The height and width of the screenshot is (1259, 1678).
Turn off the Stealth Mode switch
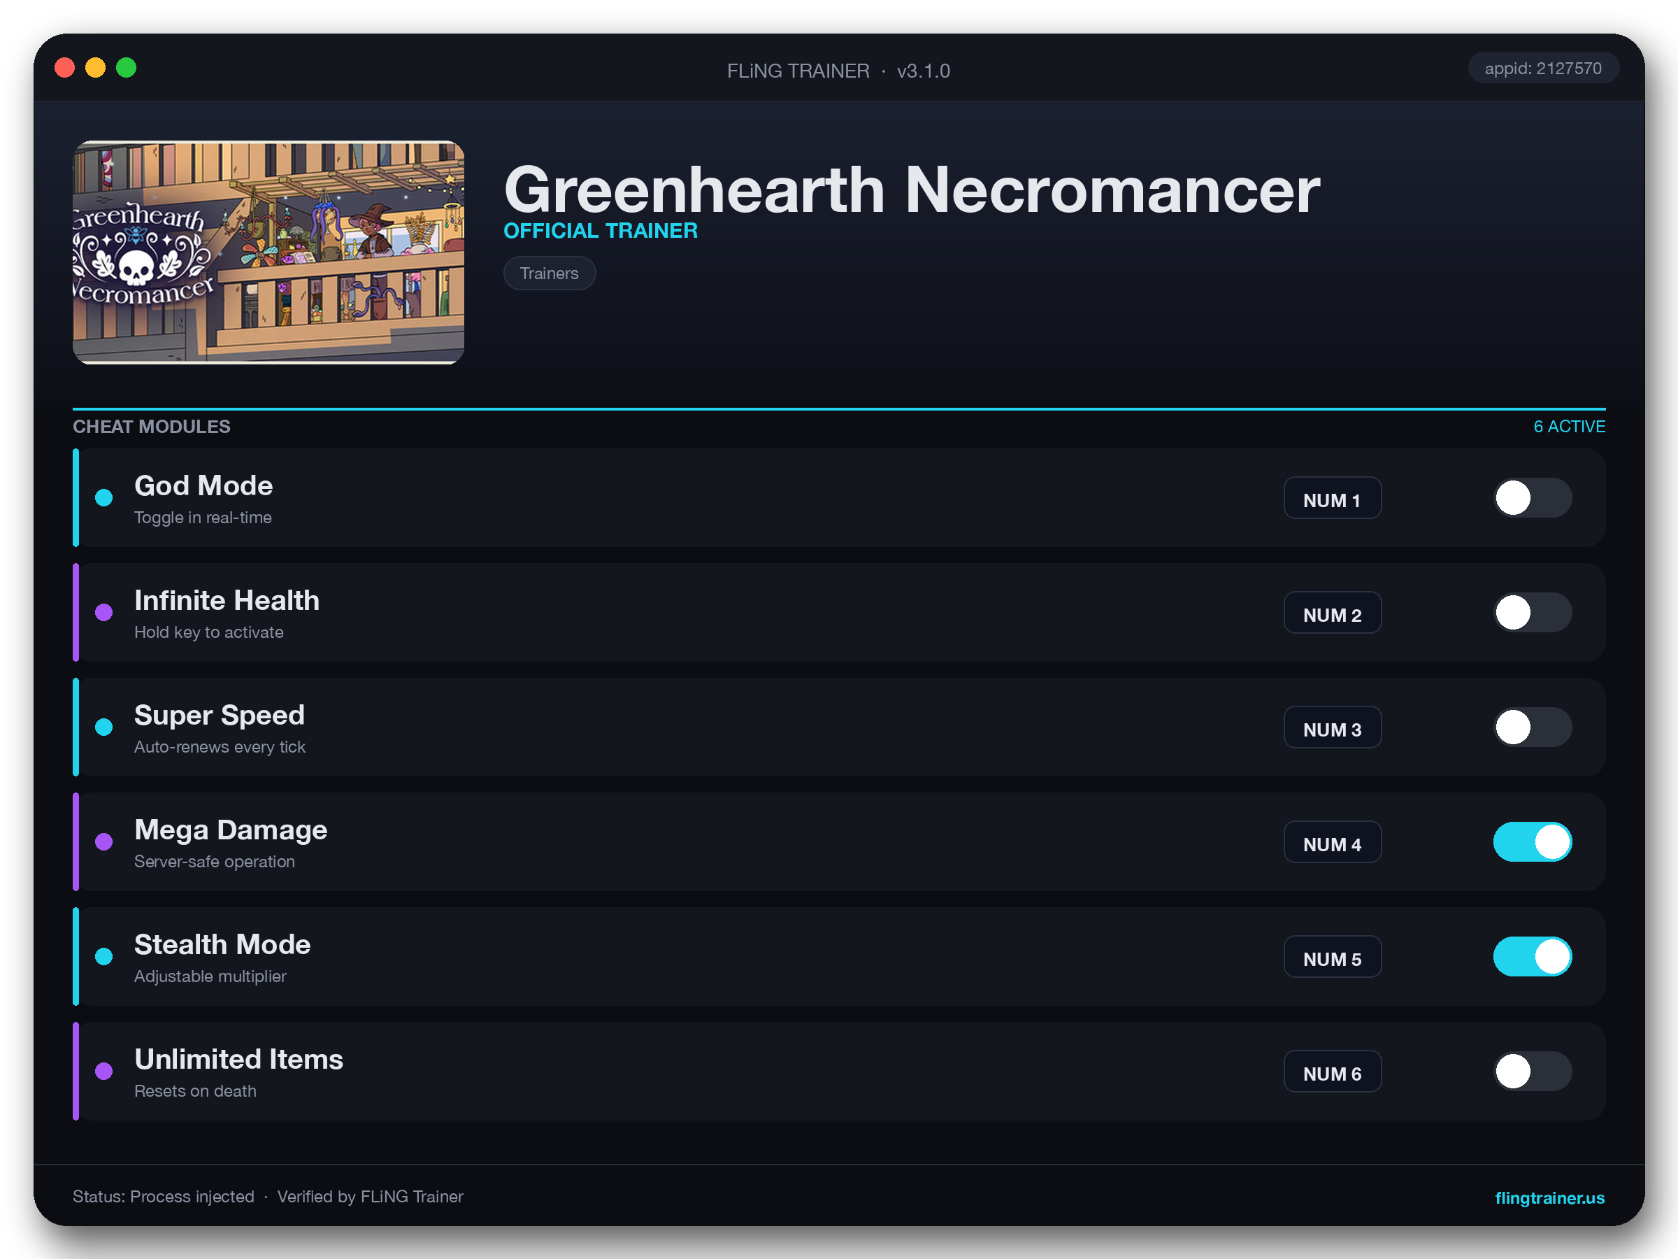(1533, 956)
